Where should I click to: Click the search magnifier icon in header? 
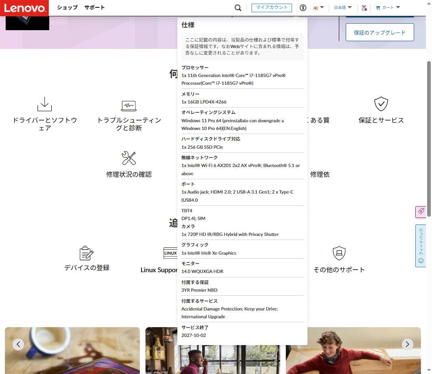238,8
